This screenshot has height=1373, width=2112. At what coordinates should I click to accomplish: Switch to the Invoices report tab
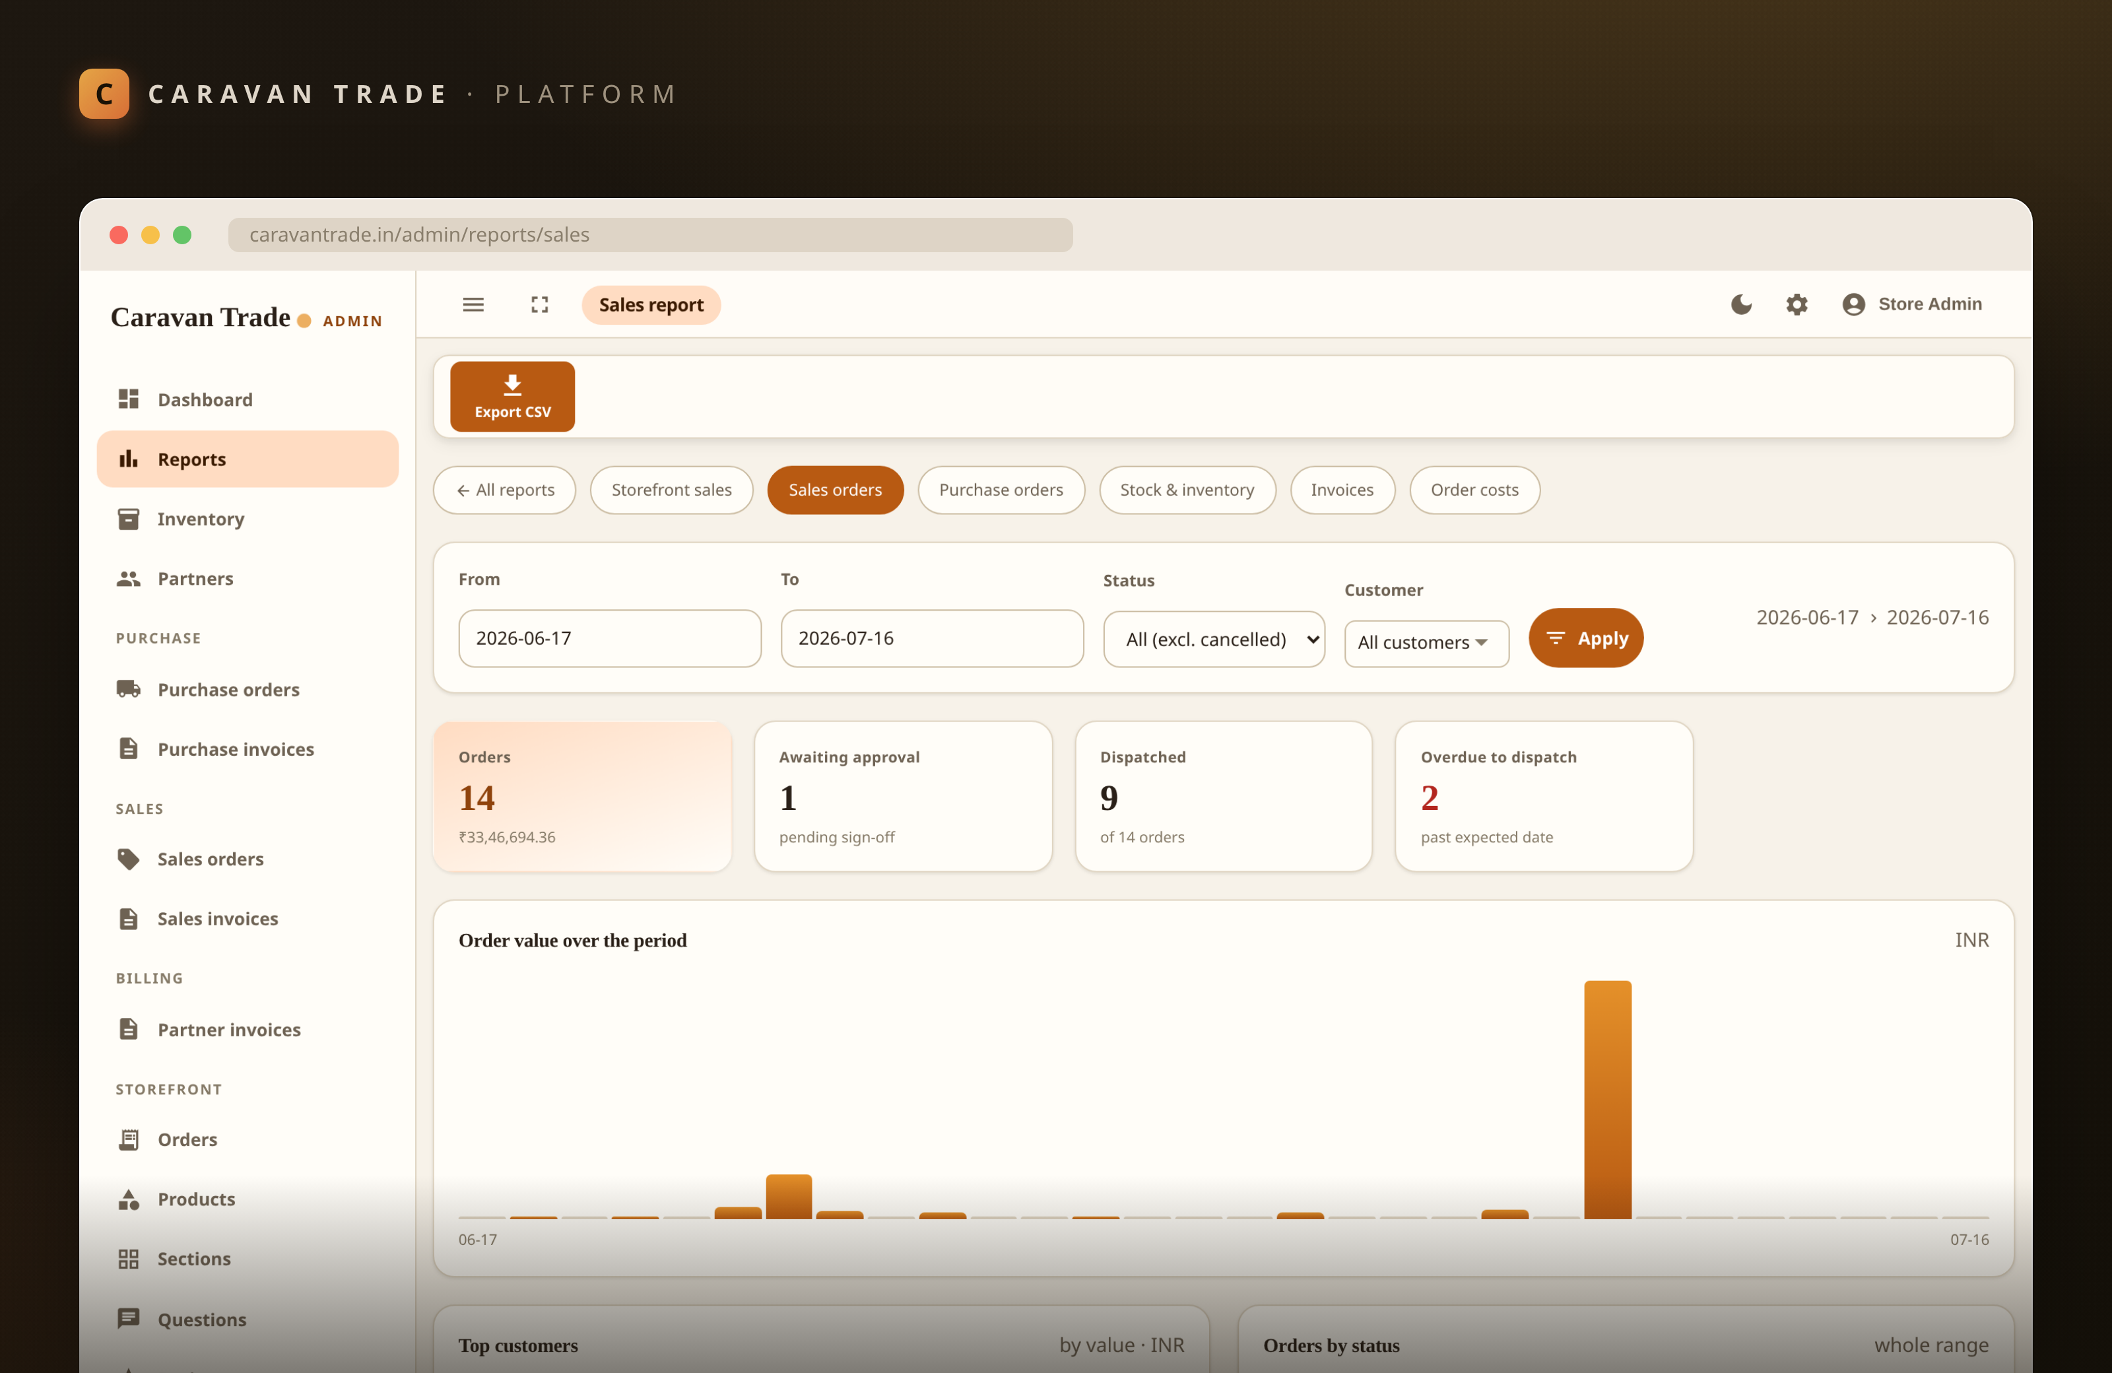click(1341, 490)
